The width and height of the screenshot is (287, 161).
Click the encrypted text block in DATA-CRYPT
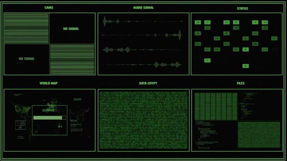[x=143, y=120]
